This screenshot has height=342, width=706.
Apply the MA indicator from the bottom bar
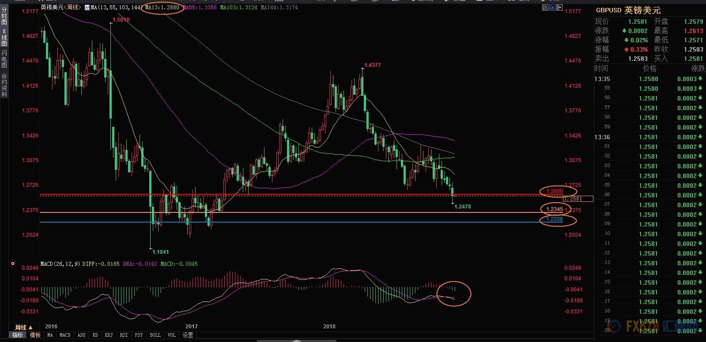click(50, 335)
